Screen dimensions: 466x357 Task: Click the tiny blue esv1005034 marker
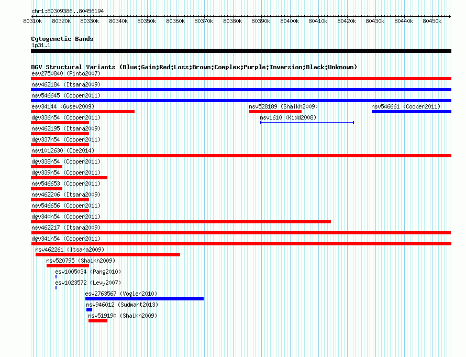(56, 277)
